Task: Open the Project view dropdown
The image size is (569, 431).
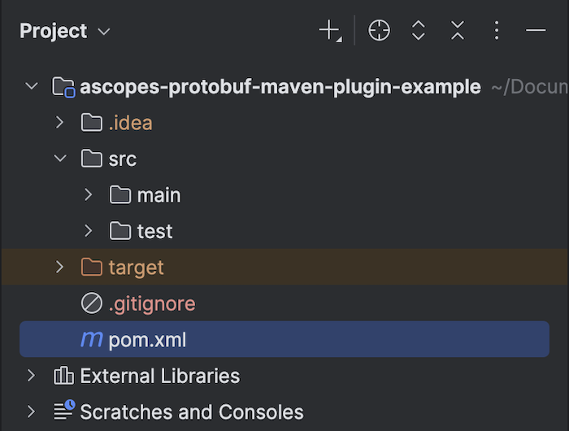Action: coord(64,31)
